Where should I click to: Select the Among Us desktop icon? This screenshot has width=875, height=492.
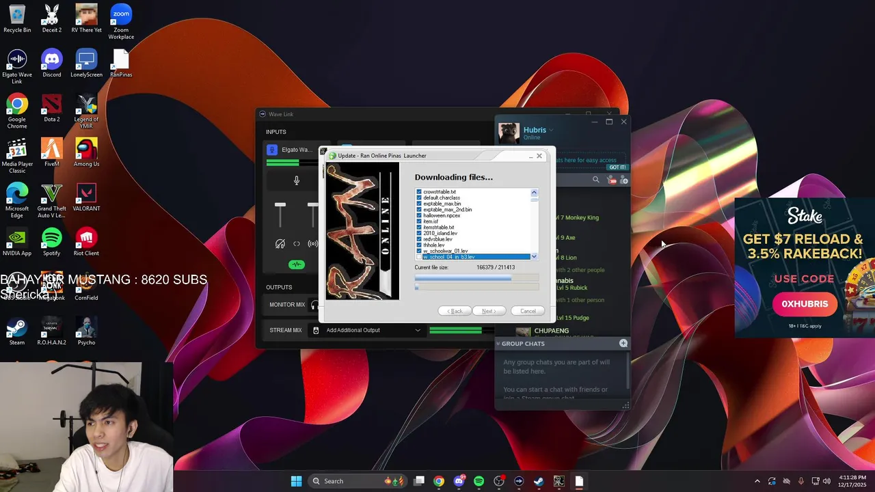click(86, 152)
